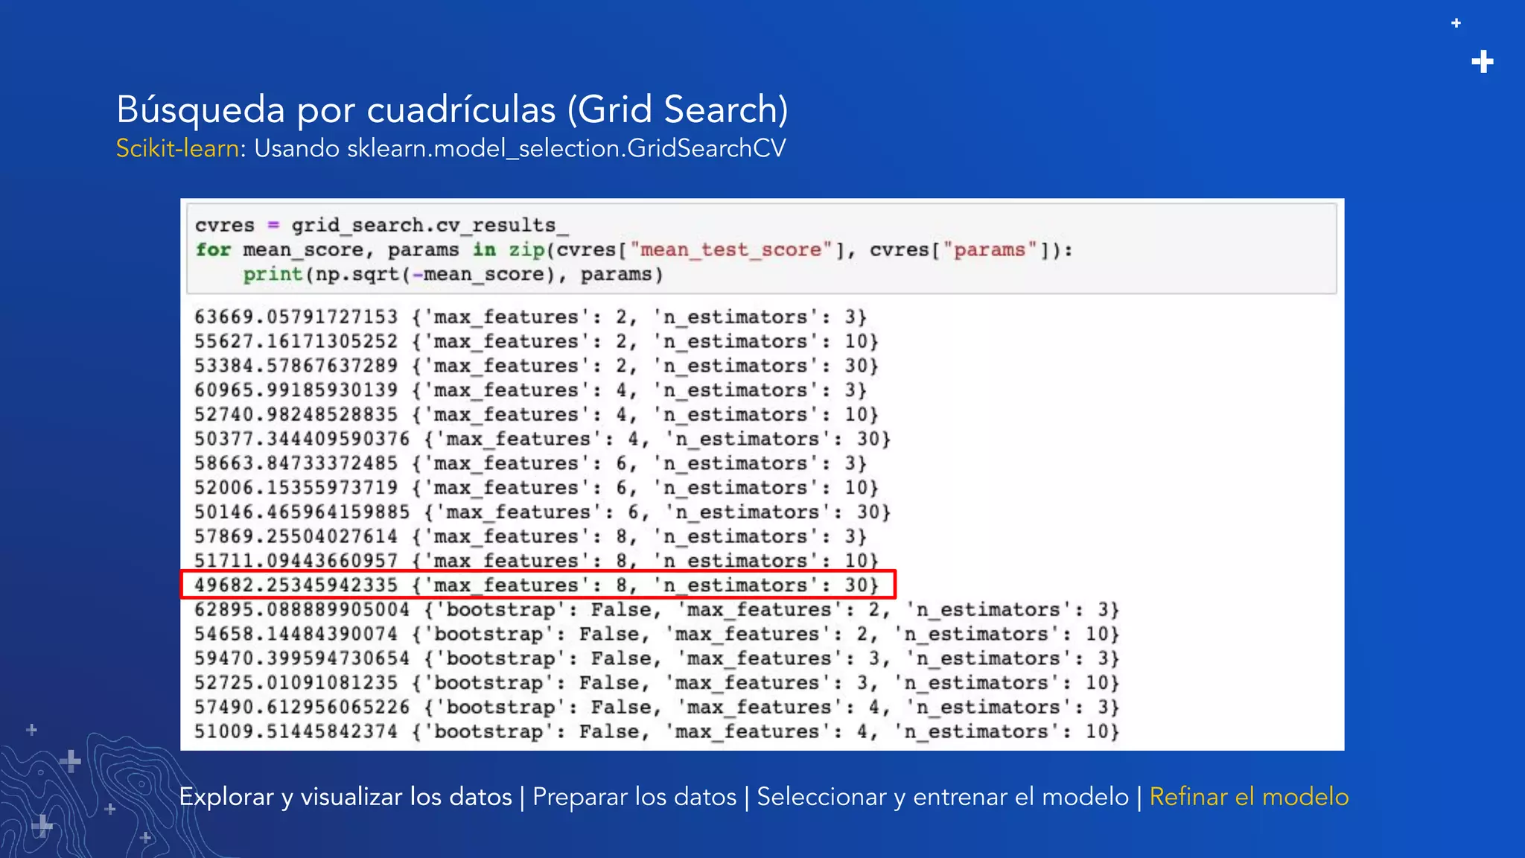
Task: Select output row 63669.05791727153
Action: click(x=530, y=317)
